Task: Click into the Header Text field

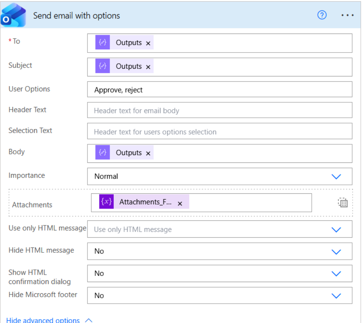Action: tap(220, 111)
